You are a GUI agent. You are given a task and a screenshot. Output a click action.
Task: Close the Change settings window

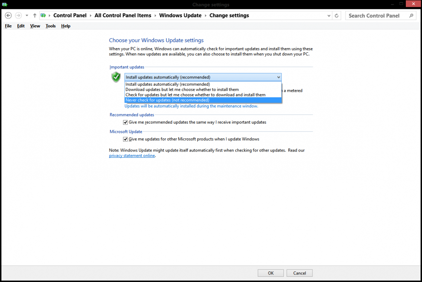coord(413,4)
